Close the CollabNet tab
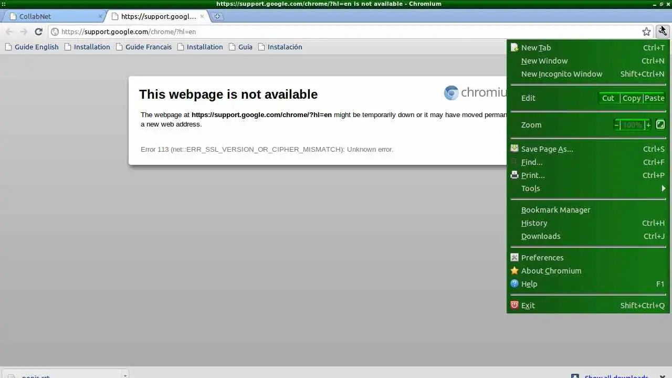This screenshot has width=672, height=378. (x=100, y=16)
